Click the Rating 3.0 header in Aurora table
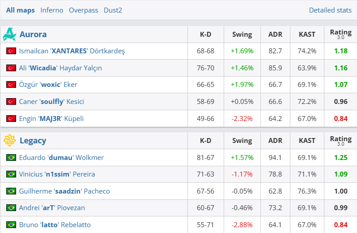This screenshot has width=357, height=233. [340, 34]
